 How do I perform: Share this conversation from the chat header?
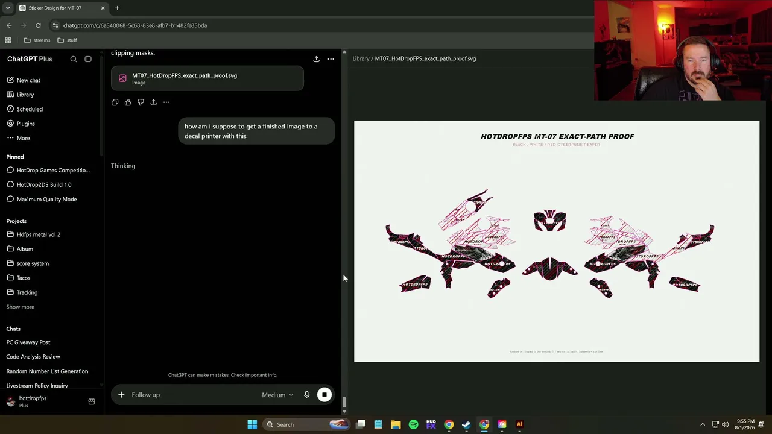pos(316,59)
